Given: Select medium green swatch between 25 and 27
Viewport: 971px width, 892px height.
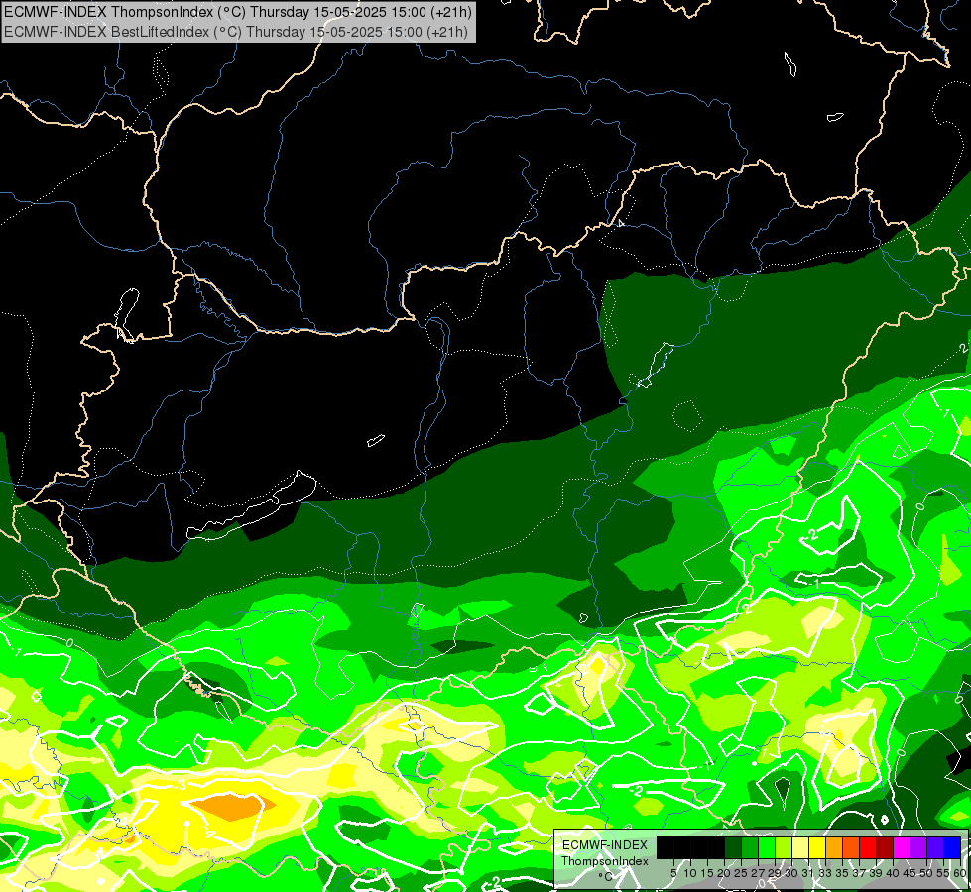Looking at the screenshot, I should tap(750, 848).
